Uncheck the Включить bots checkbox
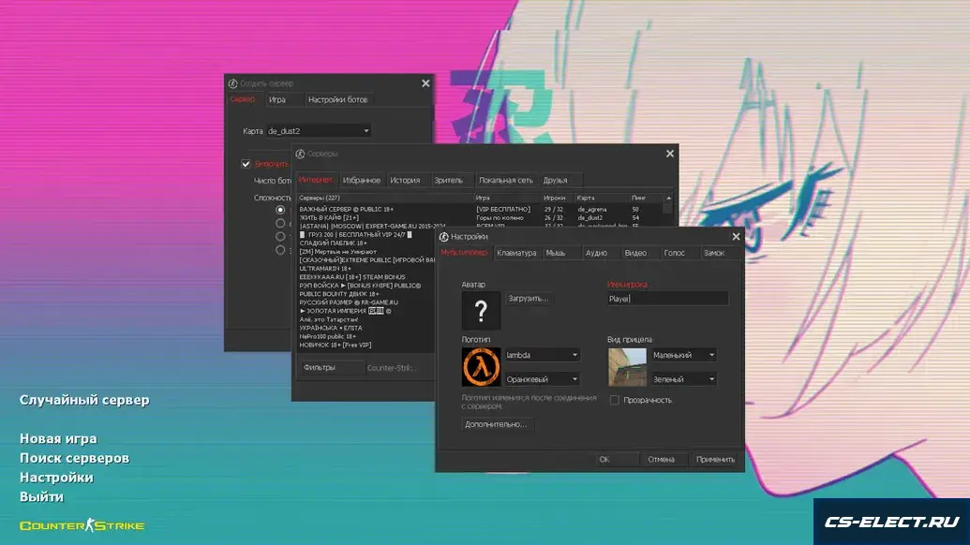 coord(246,164)
